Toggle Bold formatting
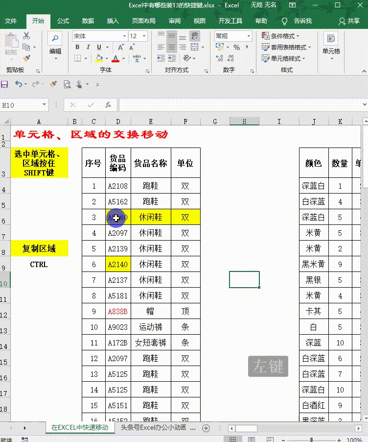The height and width of the screenshot is (442, 368). click(77, 47)
